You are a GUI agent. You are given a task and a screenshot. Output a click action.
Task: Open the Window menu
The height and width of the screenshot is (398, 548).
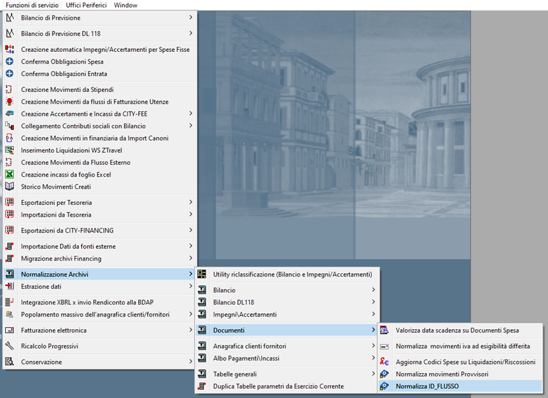coord(126,5)
